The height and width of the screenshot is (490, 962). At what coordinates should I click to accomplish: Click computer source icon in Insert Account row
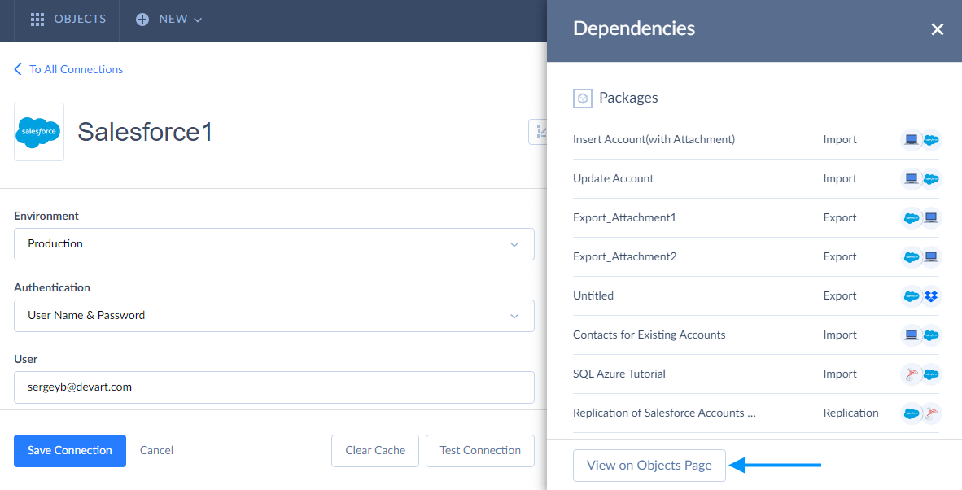pos(911,140)
